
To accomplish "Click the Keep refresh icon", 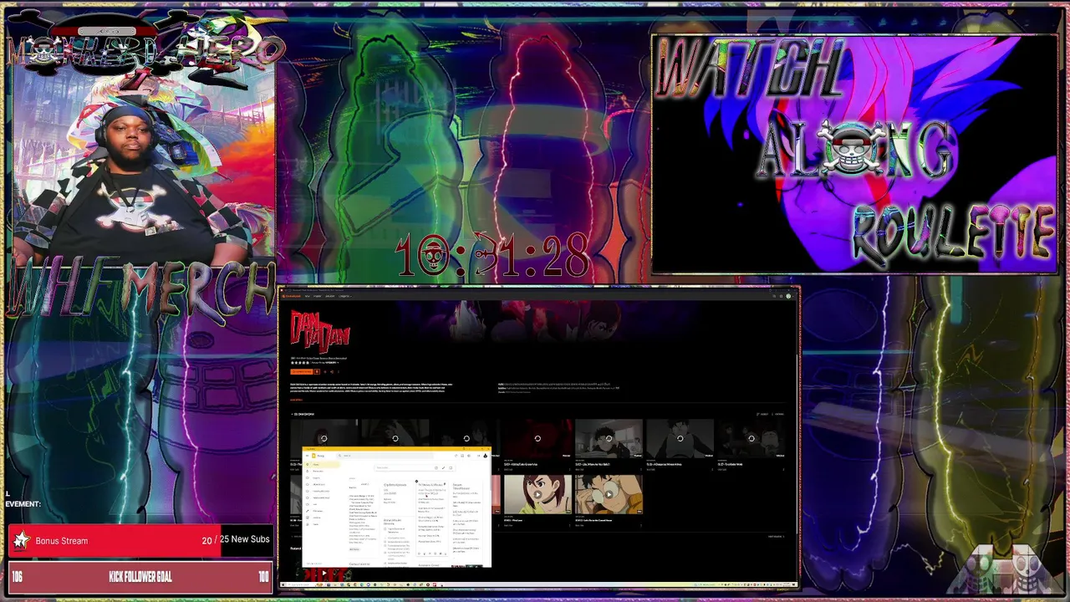I will (456, 456).
